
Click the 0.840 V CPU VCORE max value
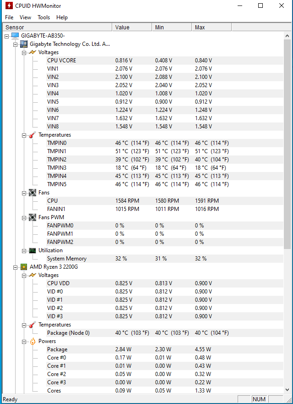[x=203, y=61]
